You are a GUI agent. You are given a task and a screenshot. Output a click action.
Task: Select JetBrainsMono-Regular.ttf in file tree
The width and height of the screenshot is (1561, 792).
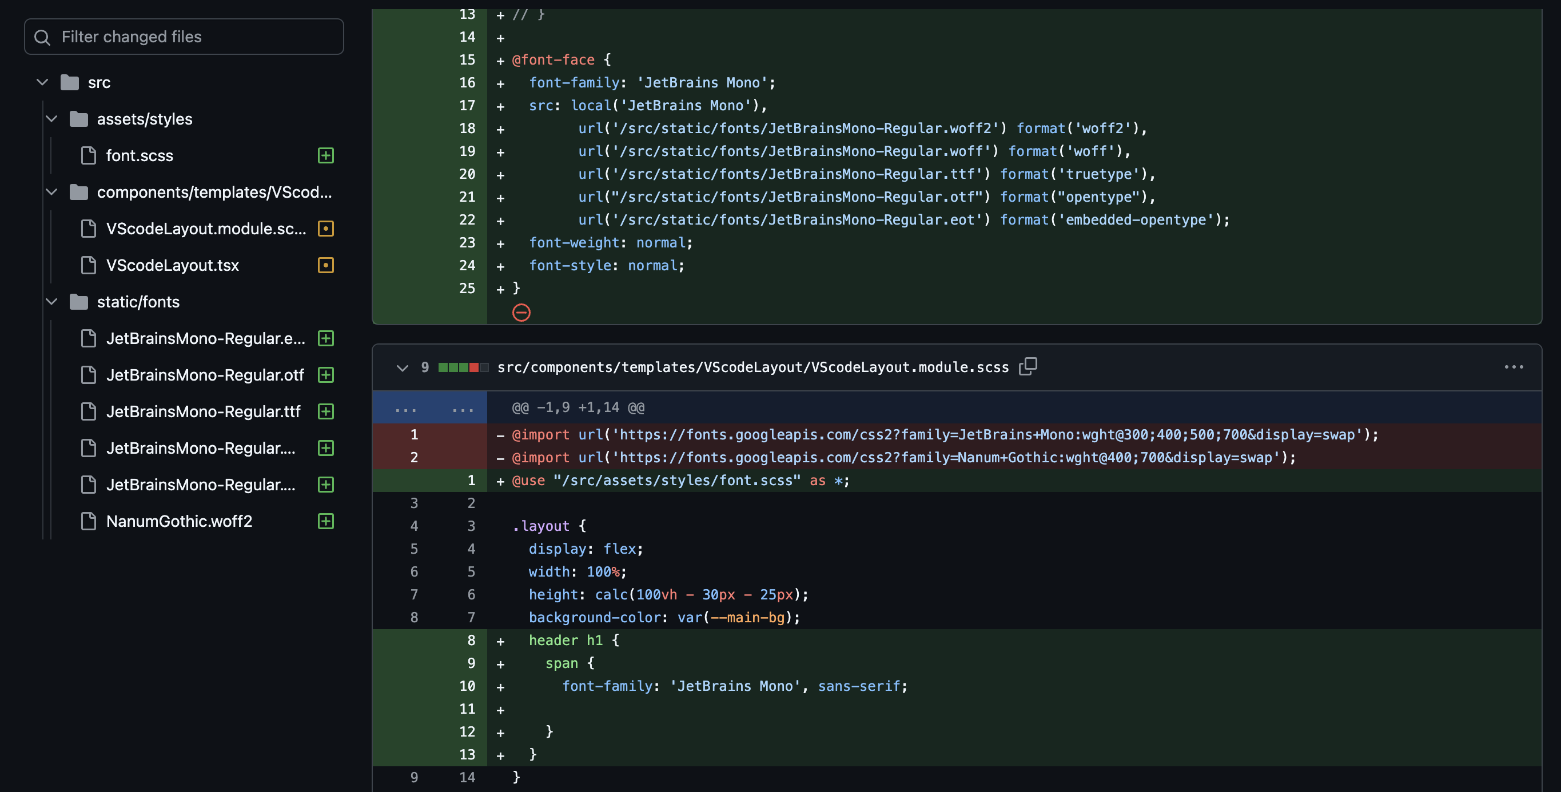[203, 412]
